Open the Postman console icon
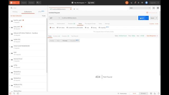The height and width of the screenshot is (95, 169). click(x=18, y=93)
